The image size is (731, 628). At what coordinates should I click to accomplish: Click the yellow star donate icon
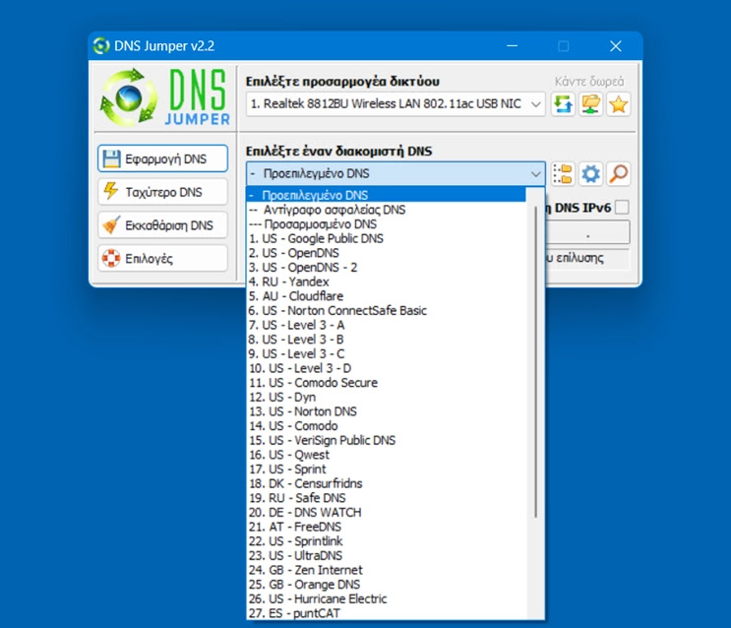(618, 104)
